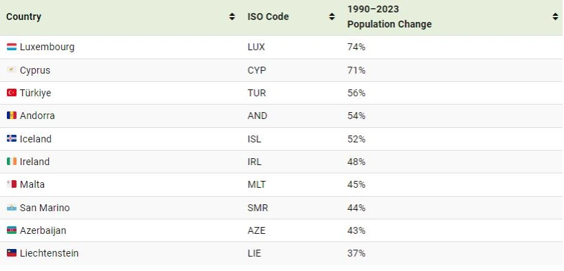Image resolution: width=564 pixels, height=271 pixels.
Task: Click the Malta flag icon
Action: (12, 184)
